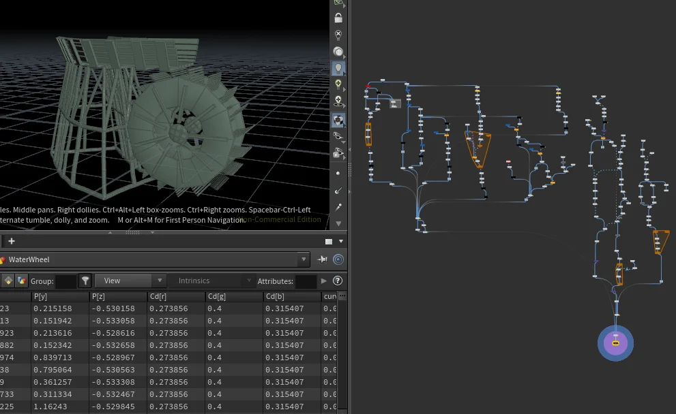Click the padlock icon in the viewport toolbar
The height and width of the screenshot is (414, 676).
tap(338, 18)
